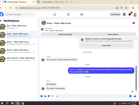Click the chat scrollbar thumb
This screenshot has width=139, height=105.
pos(136,78)
